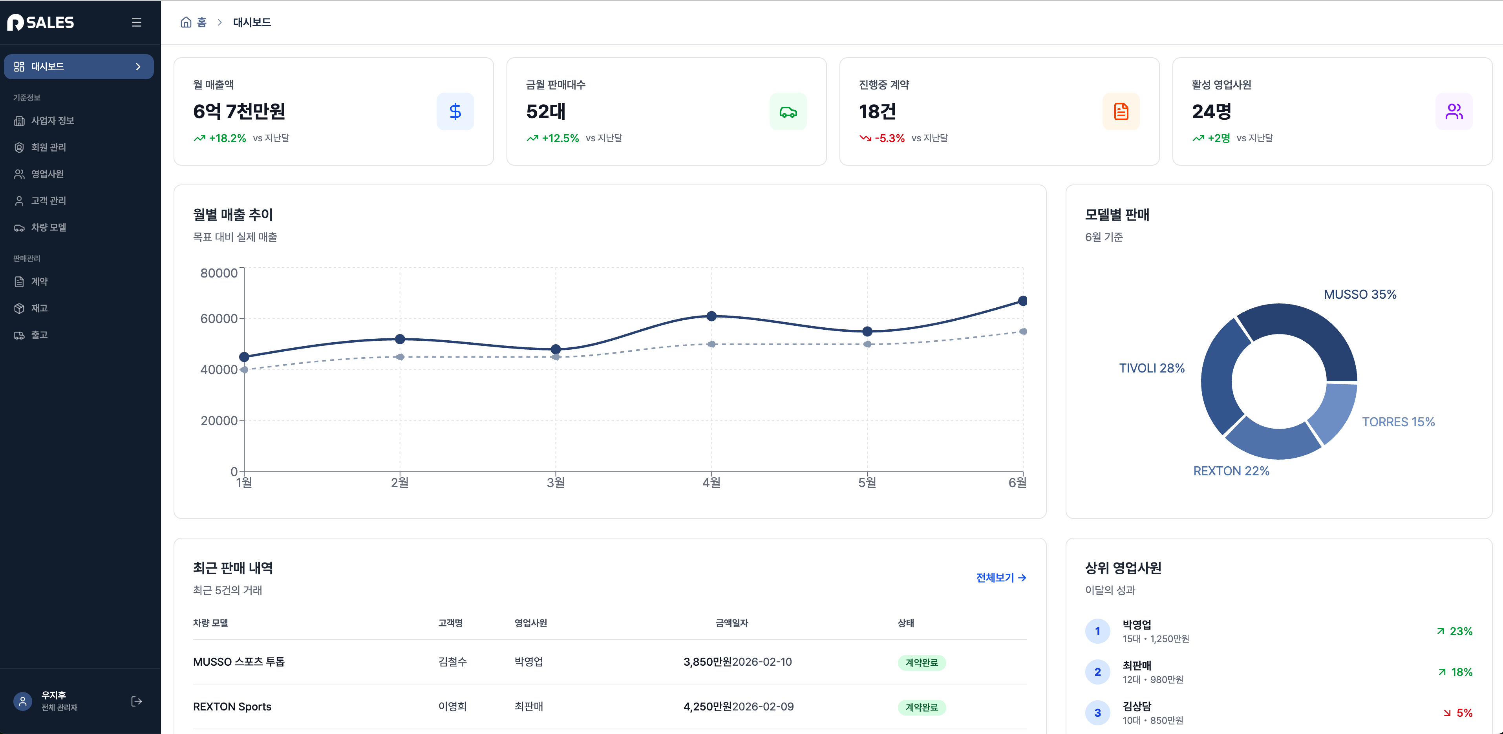Click 계약완료 badge in the 이영희 row

point(922,708)
